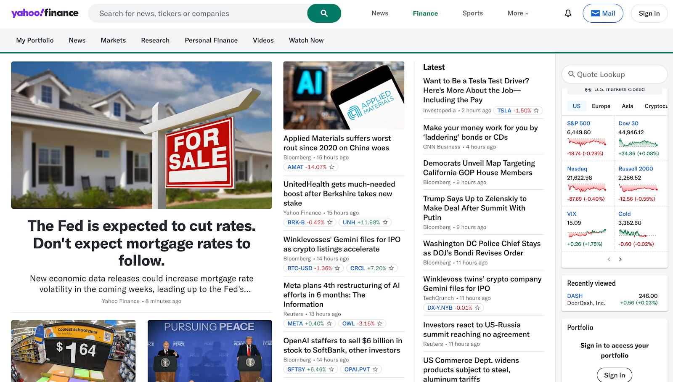Open the Pursuing Peace summit thumbnail
The height and width of the screenshot is (382, 673).
pyautogui.click(x=210, y=351)
